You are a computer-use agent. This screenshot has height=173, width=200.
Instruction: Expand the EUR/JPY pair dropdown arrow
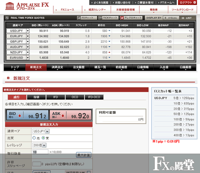(28, 36)
